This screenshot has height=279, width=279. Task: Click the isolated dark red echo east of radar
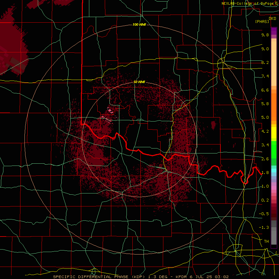tap(213, 125)
